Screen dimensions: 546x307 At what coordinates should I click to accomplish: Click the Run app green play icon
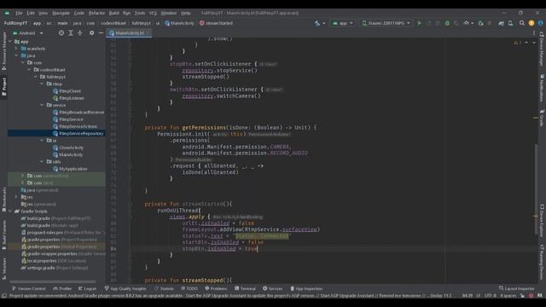[x=419, y=23]
